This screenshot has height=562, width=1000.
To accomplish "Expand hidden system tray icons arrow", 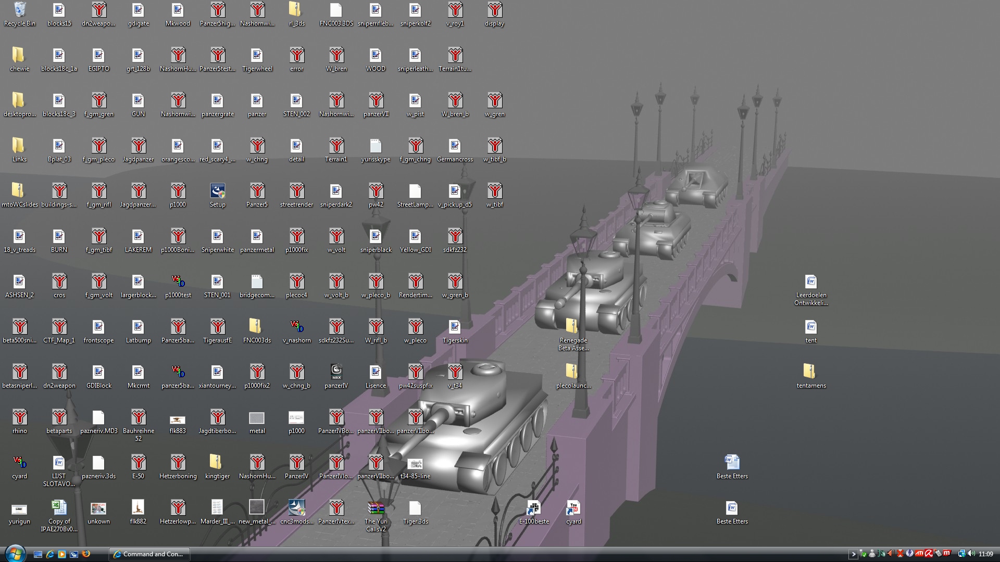I will (x=853, y=554).
